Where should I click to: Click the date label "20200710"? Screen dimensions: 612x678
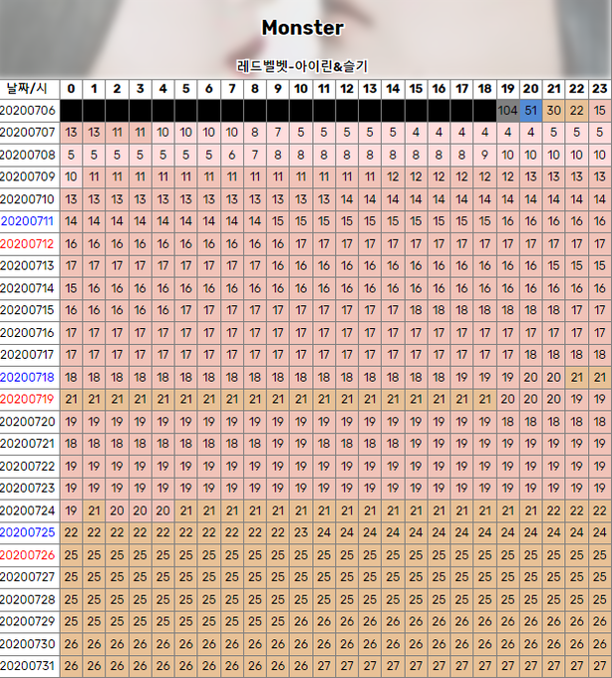click(28, 199)
